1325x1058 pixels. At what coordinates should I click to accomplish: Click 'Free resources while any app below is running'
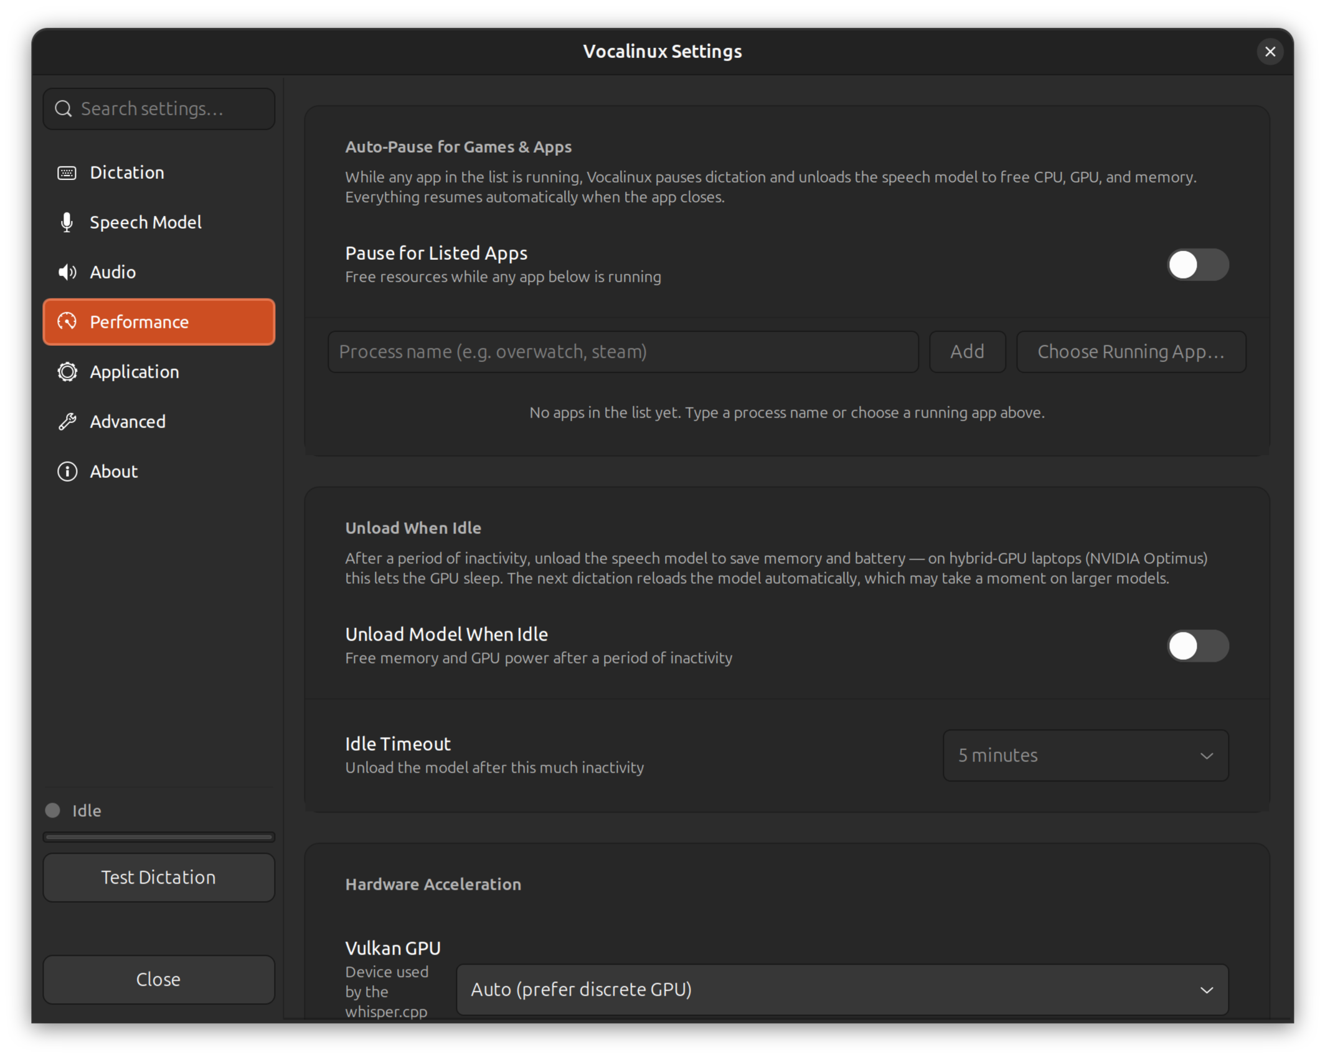tap(503, 277)
